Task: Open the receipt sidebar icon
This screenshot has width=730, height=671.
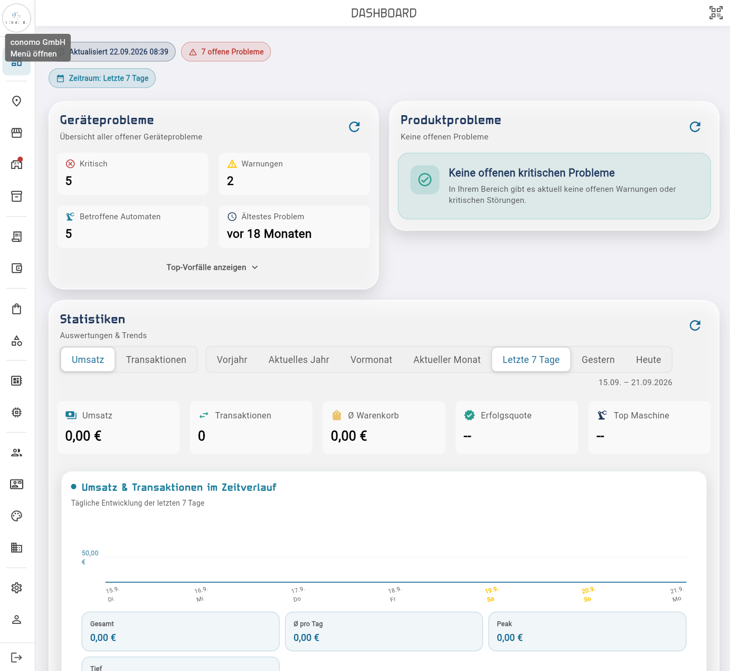Action: click(x=17, y=236)
